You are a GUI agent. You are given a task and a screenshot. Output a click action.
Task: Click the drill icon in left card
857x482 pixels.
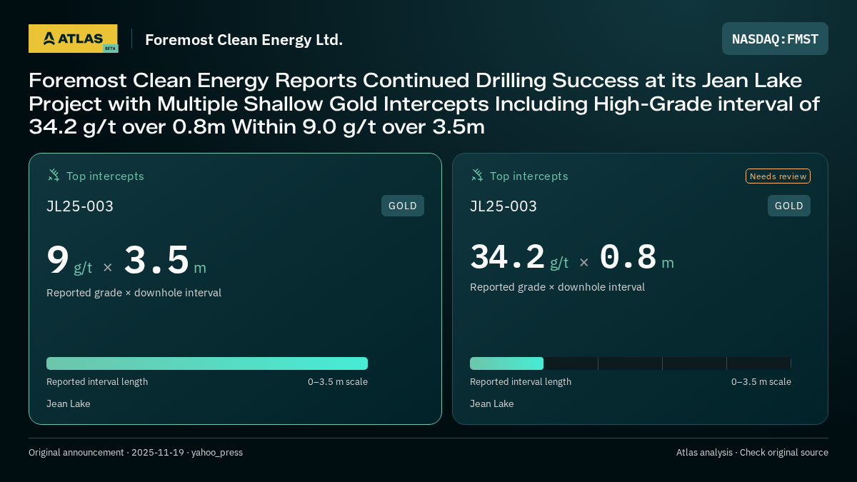(54, 175)
